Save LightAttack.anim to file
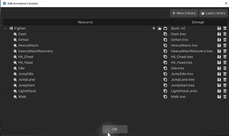This screenshot has height=136, width=229. click(x=219, y=91)
